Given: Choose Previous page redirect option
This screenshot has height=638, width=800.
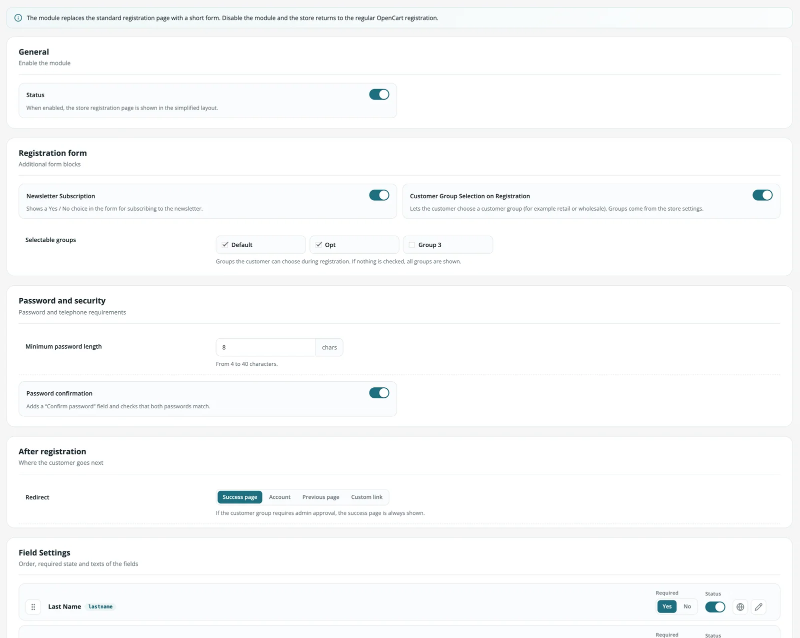Looking at the screenshot, I should click(x=320, y=497).
